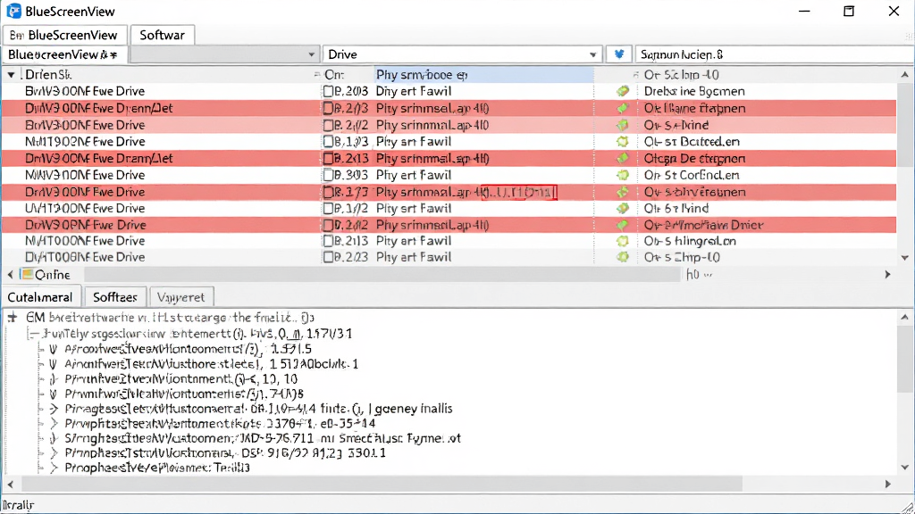Click the status icon beside Ot 6z l'vind
Screen dimensions: 915x514
623,208
